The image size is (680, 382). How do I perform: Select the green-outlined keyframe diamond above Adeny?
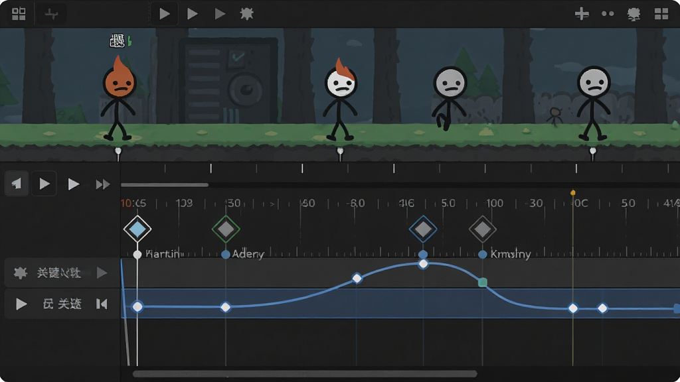pos(226,229)
